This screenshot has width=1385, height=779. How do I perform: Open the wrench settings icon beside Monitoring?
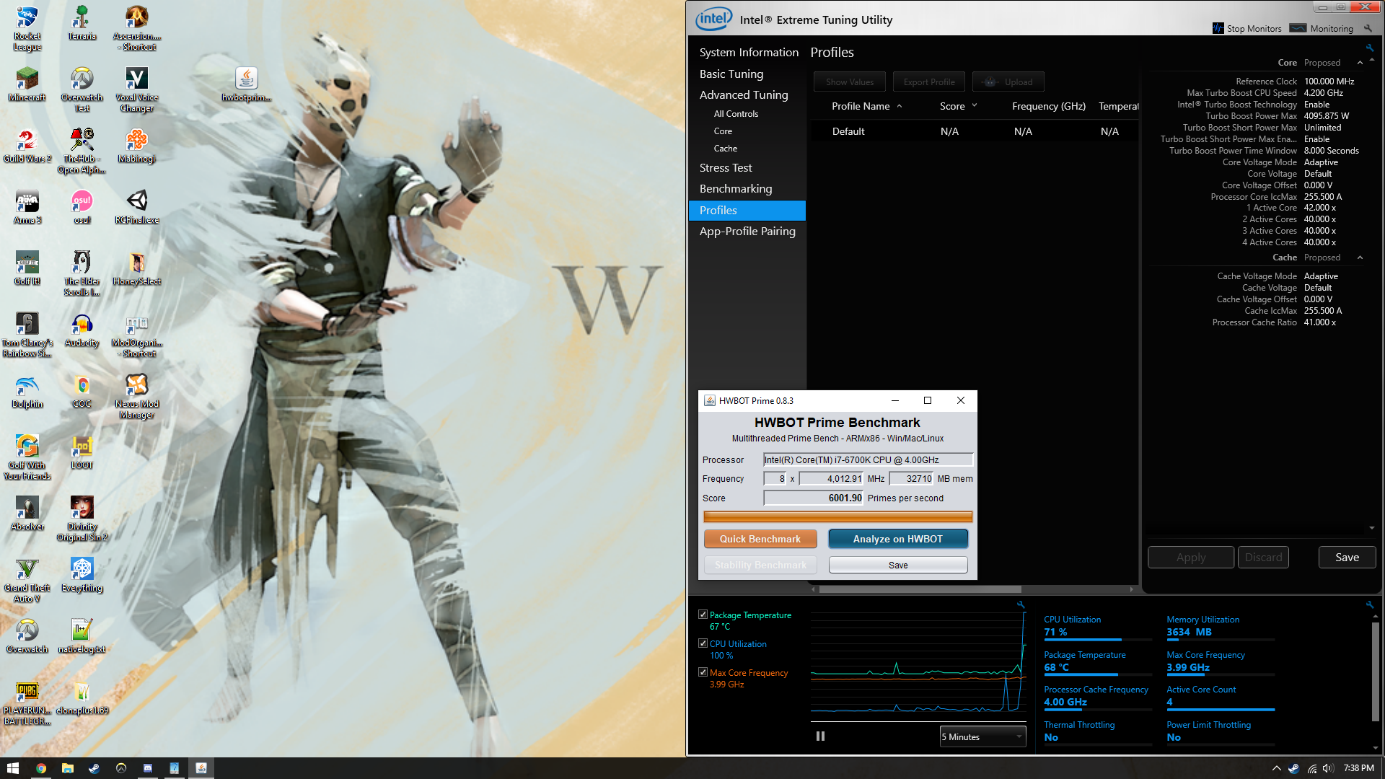tap(1368, 29)
